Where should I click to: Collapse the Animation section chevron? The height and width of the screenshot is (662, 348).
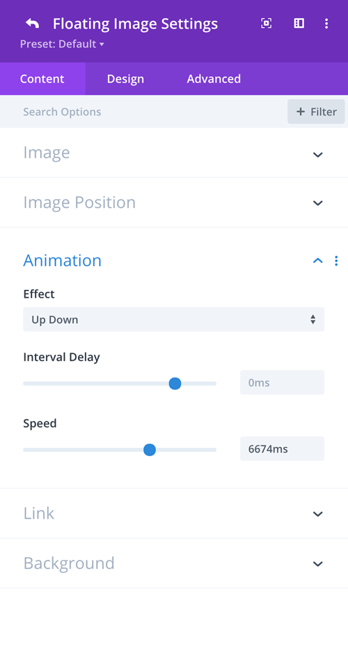point(317,261)
